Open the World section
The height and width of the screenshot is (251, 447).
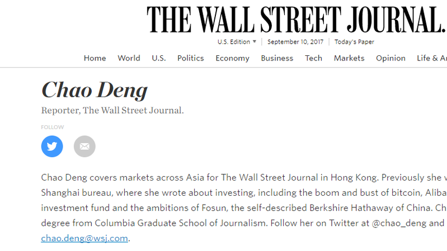129,58
